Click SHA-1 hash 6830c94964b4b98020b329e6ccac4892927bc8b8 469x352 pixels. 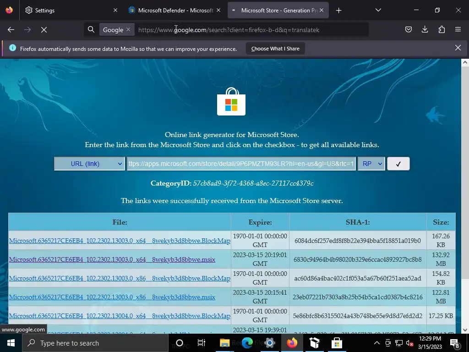point(357,259)
